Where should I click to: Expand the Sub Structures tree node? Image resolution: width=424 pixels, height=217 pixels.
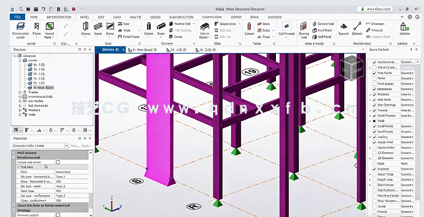point(20,106)
